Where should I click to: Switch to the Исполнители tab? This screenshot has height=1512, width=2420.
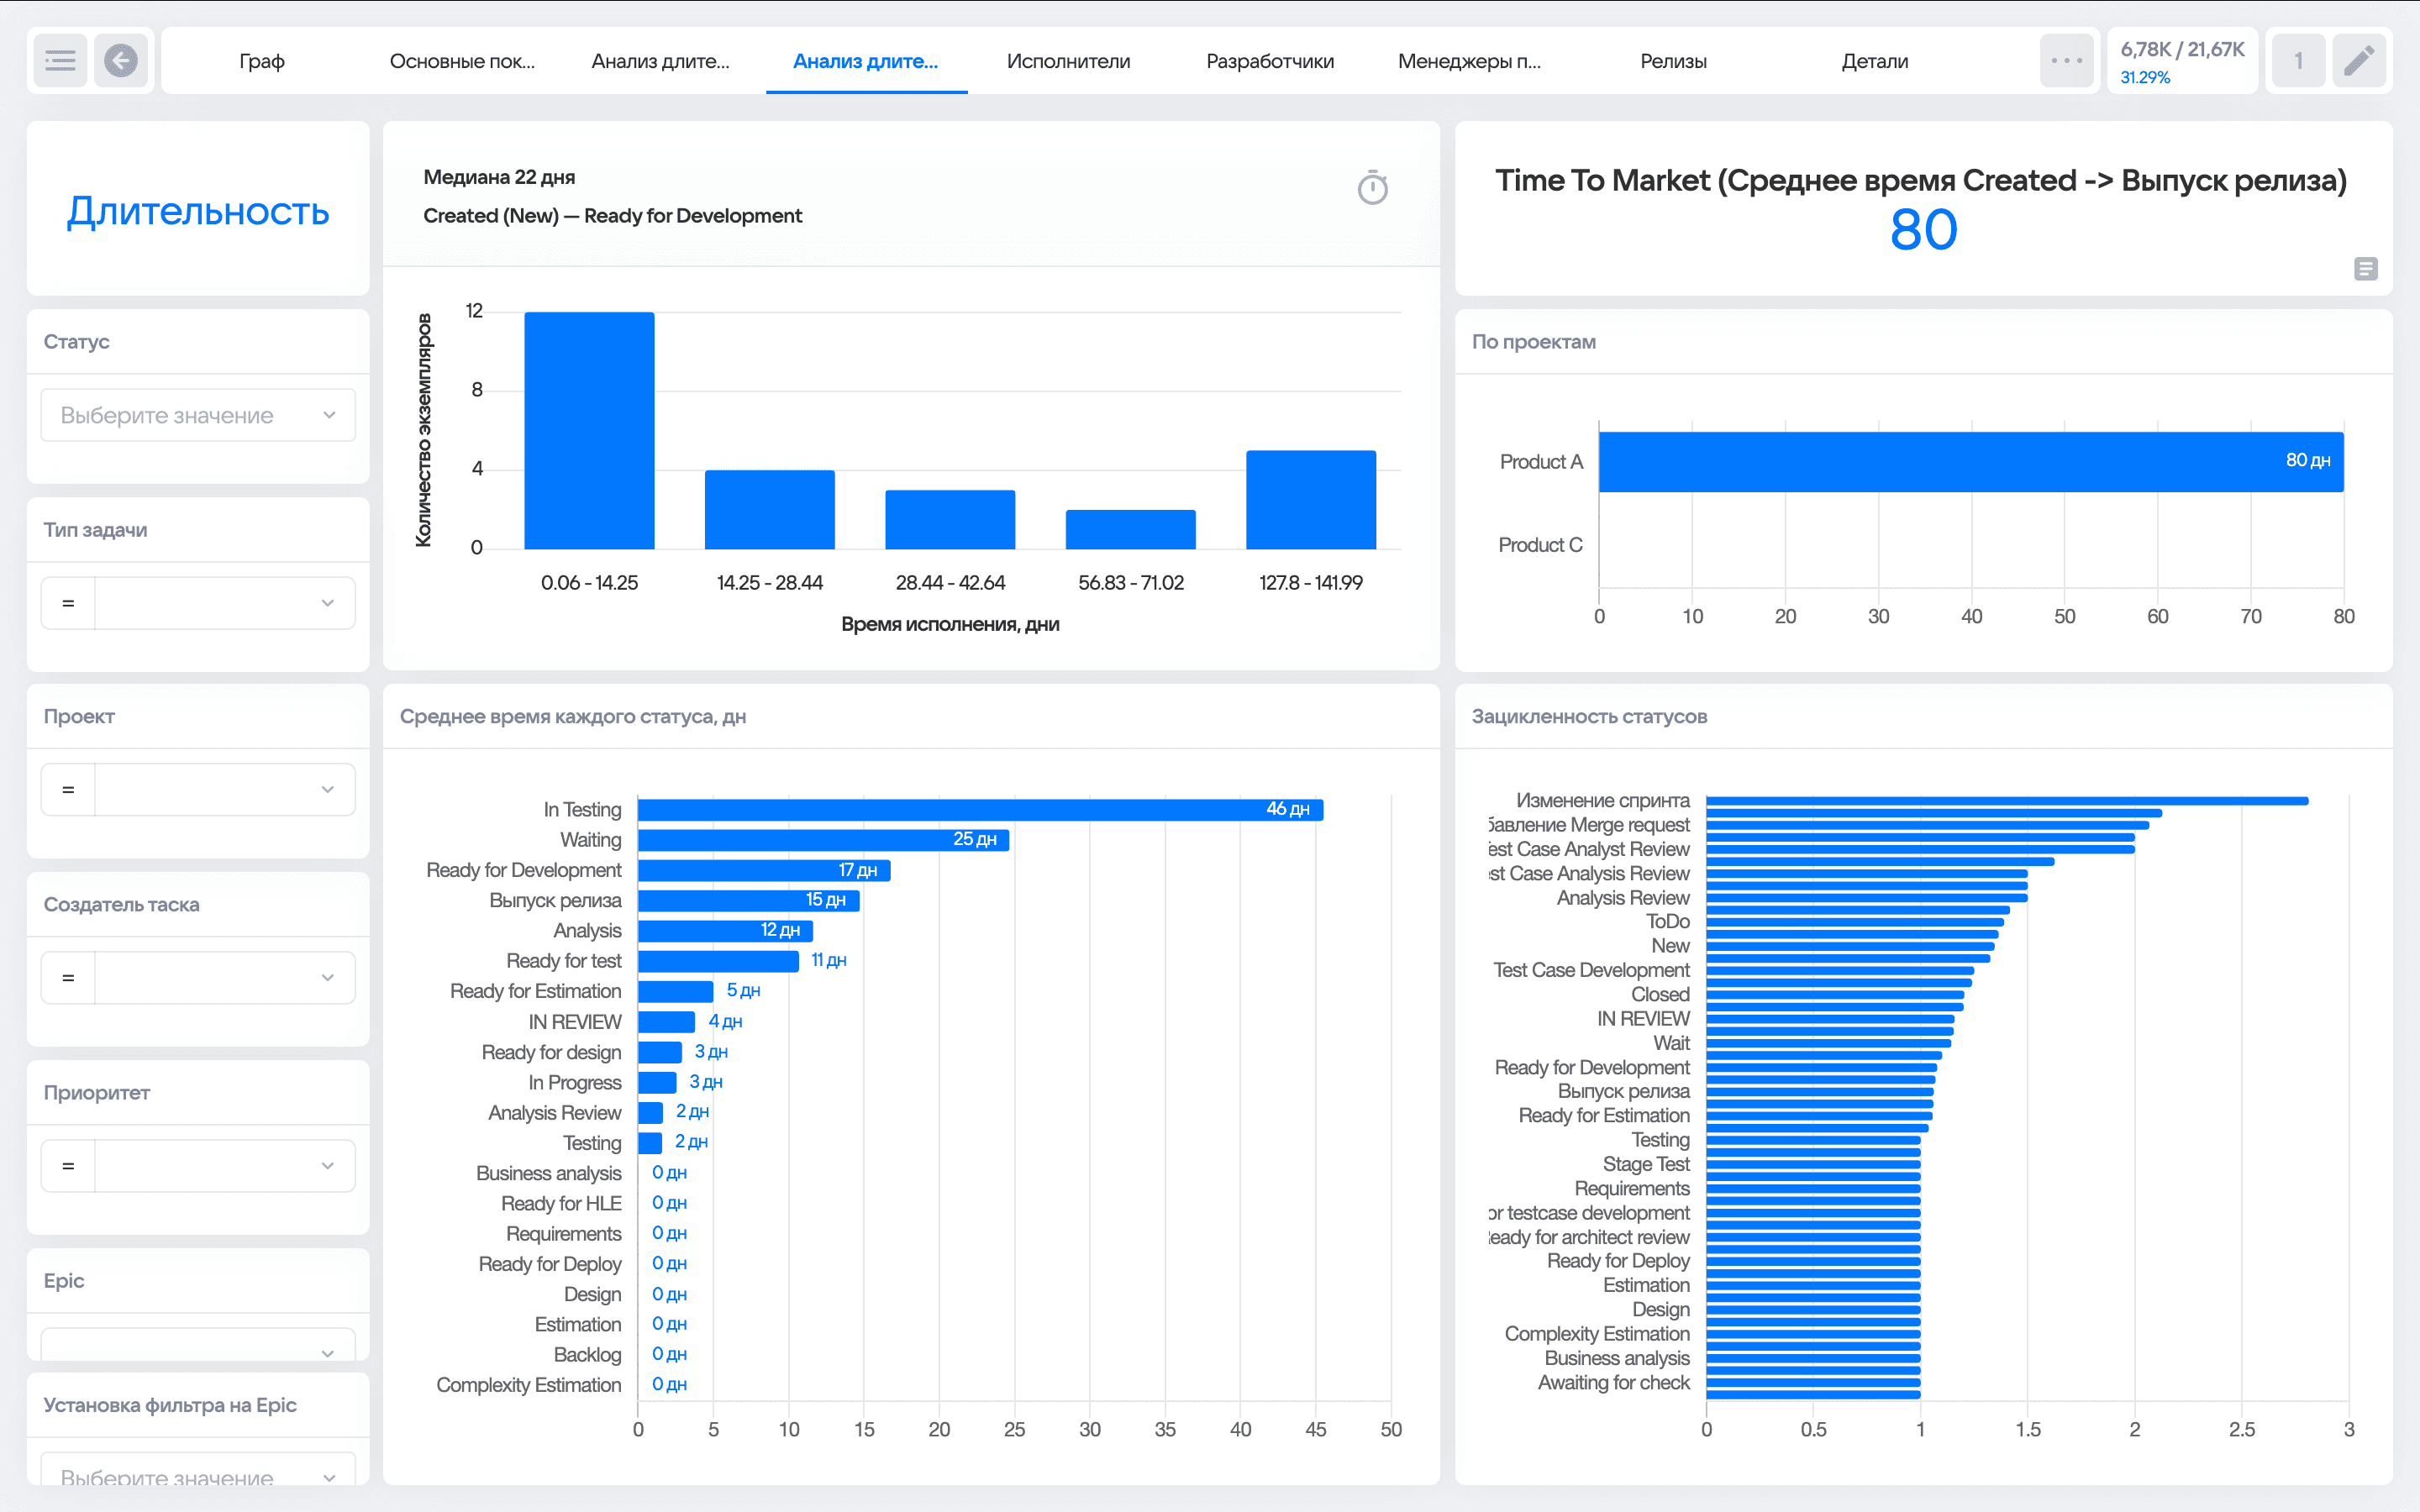tap(1068, 61)
